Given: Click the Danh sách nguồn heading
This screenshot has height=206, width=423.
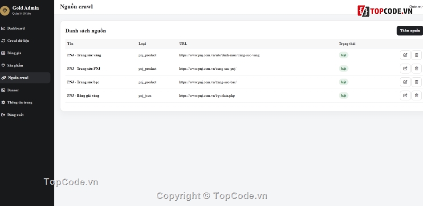Looking at the screenshot, I should [85, 31].
